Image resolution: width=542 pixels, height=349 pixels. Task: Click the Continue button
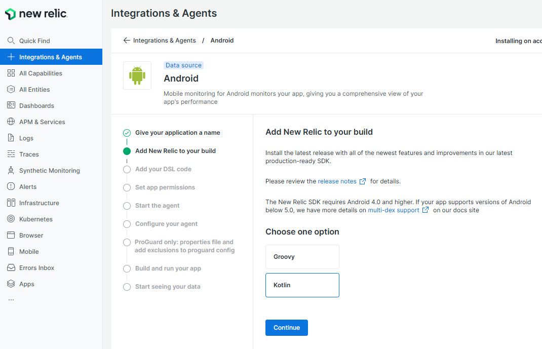[x=287, y=328]
